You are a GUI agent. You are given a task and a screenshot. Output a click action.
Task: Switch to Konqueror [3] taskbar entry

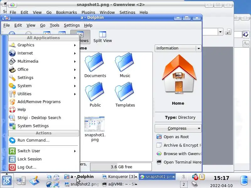point(120,177)
